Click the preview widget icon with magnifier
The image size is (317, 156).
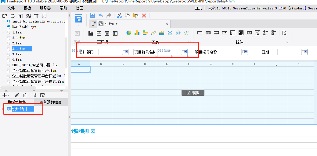click(x=284, y=33)
